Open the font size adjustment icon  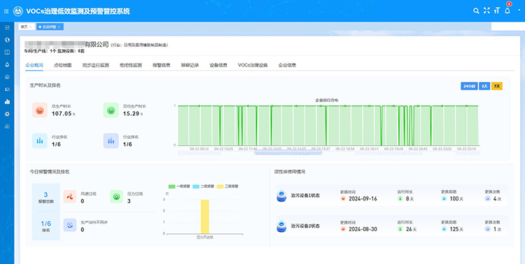[x=497, y=11]
